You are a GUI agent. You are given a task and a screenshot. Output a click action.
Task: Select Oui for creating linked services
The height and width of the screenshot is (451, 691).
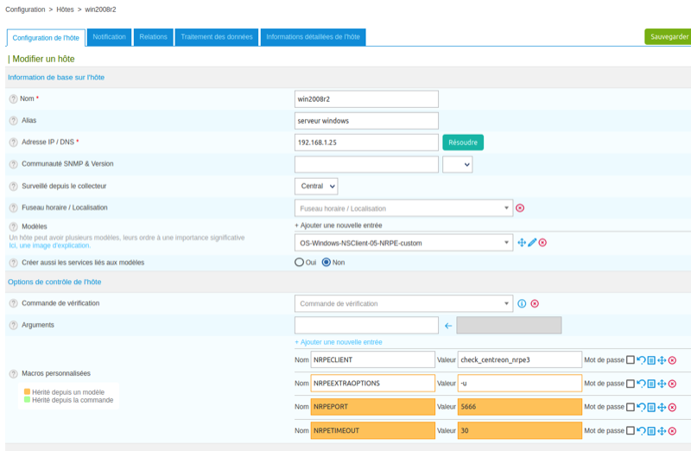299,262
